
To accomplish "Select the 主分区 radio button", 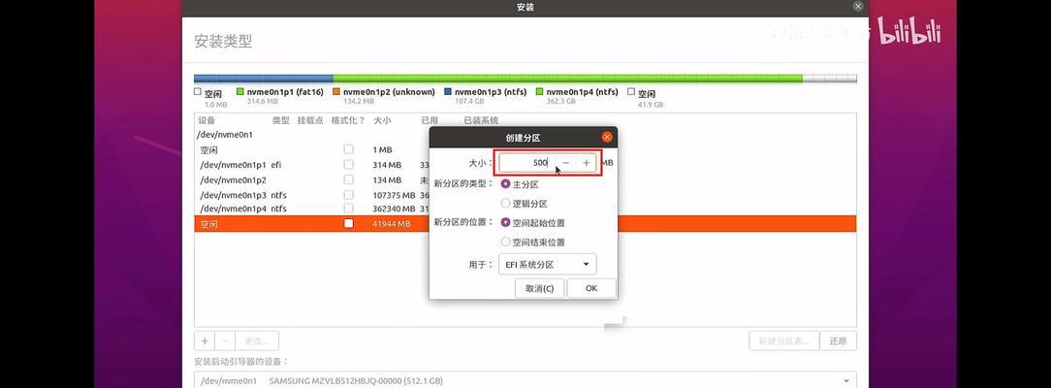I will pos(506,183).
